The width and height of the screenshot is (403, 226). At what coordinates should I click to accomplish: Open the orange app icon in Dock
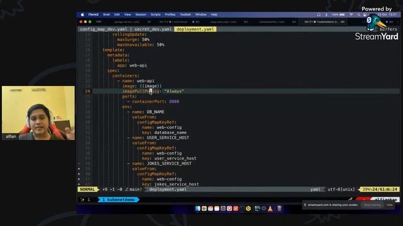[x=236, y=208]
